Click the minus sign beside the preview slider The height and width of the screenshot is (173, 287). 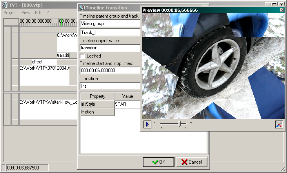coord(154,123)
